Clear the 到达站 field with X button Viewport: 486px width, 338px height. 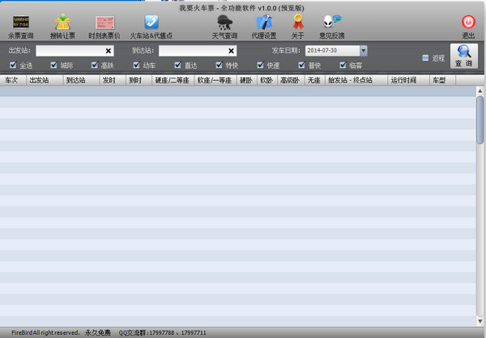(x=231, y=51)
